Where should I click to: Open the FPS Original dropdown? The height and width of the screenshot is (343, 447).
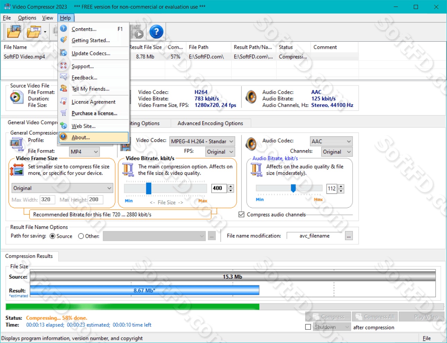(x=220, y=152)
